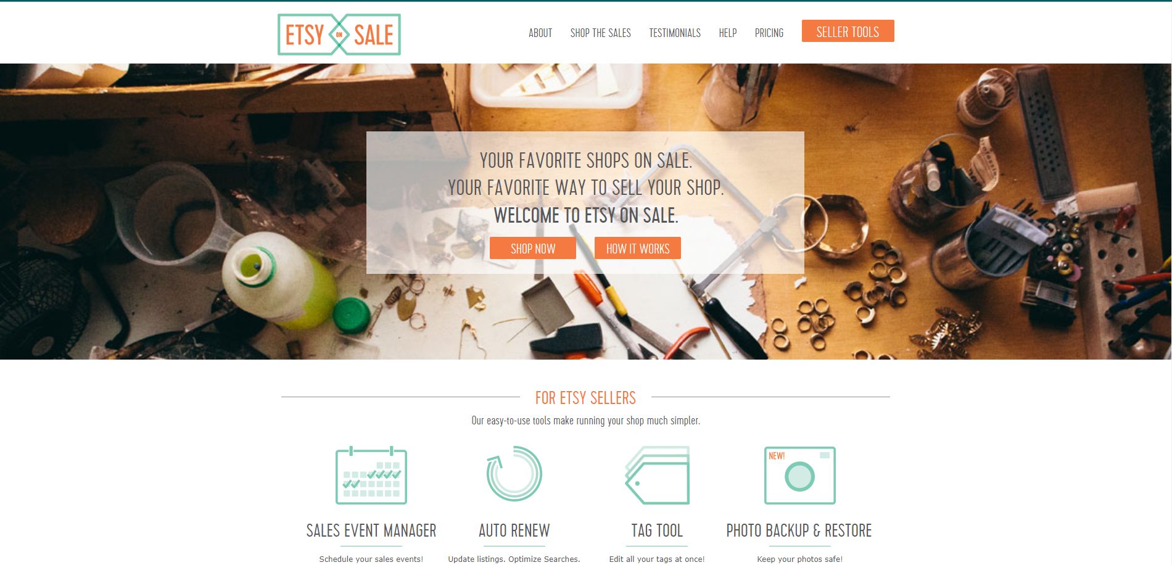Select the Auto Renew heading link

[x=514, y=530]
